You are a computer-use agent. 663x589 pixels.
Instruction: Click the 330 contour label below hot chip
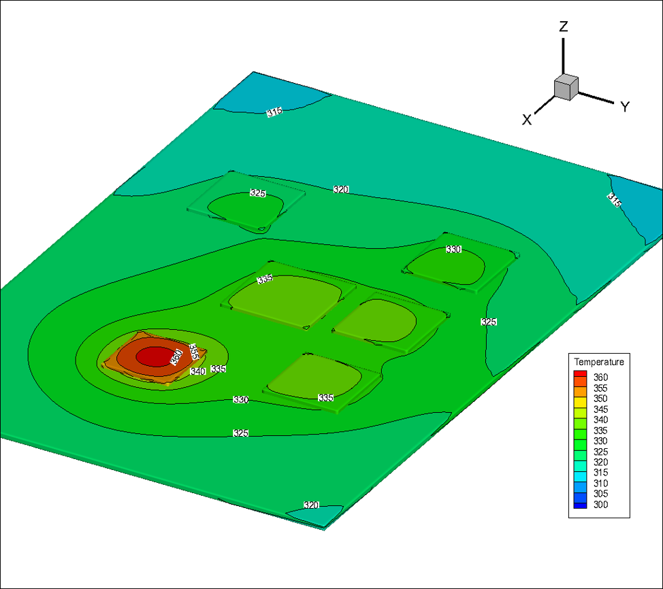coord(241,400)
